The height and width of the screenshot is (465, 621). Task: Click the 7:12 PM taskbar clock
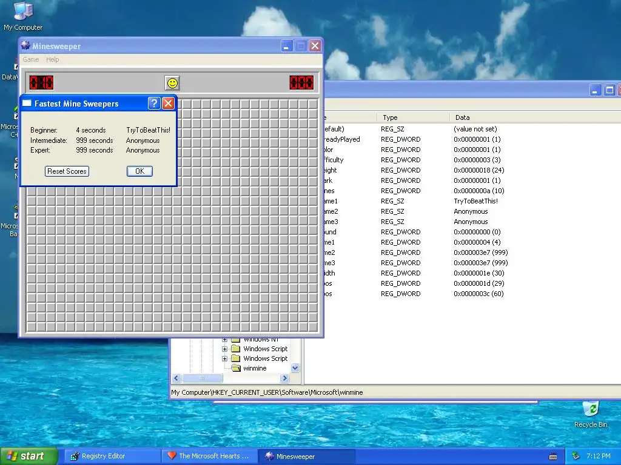tap(599, 456)
